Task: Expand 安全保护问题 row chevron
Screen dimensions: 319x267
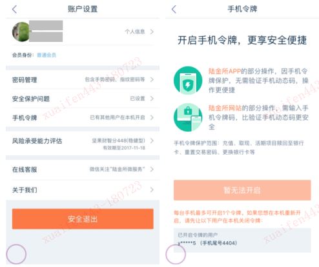Action: coord(152,99)
